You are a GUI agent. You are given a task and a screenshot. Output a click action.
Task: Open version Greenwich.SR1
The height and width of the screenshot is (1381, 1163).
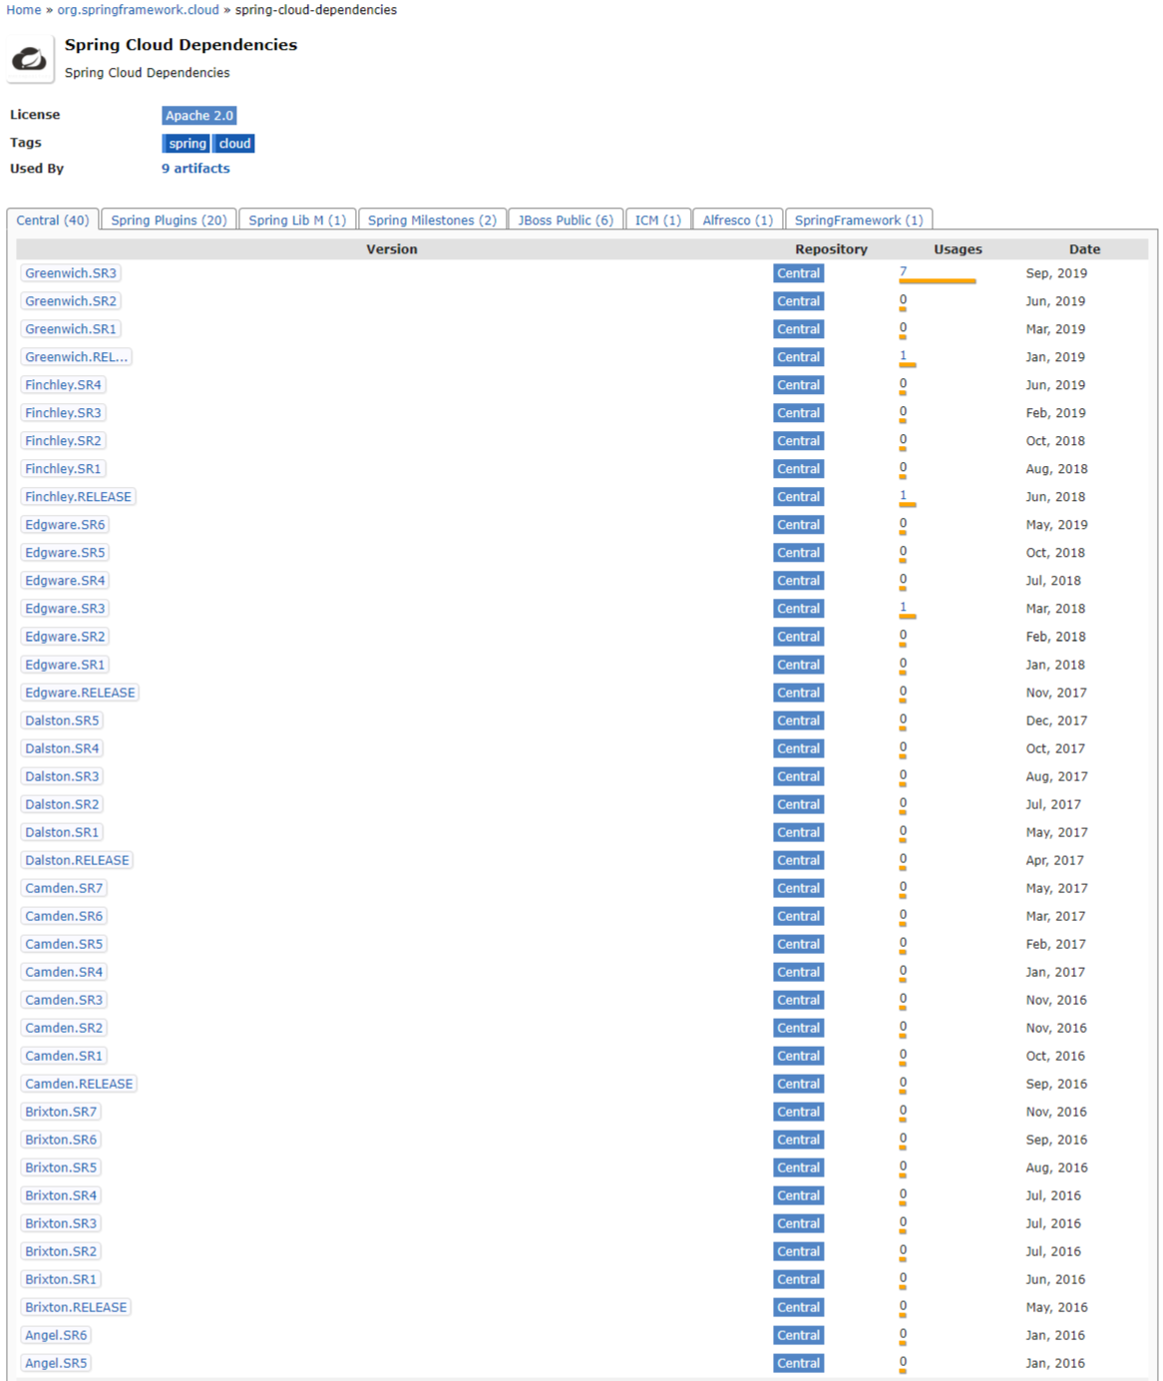(71, 329)
